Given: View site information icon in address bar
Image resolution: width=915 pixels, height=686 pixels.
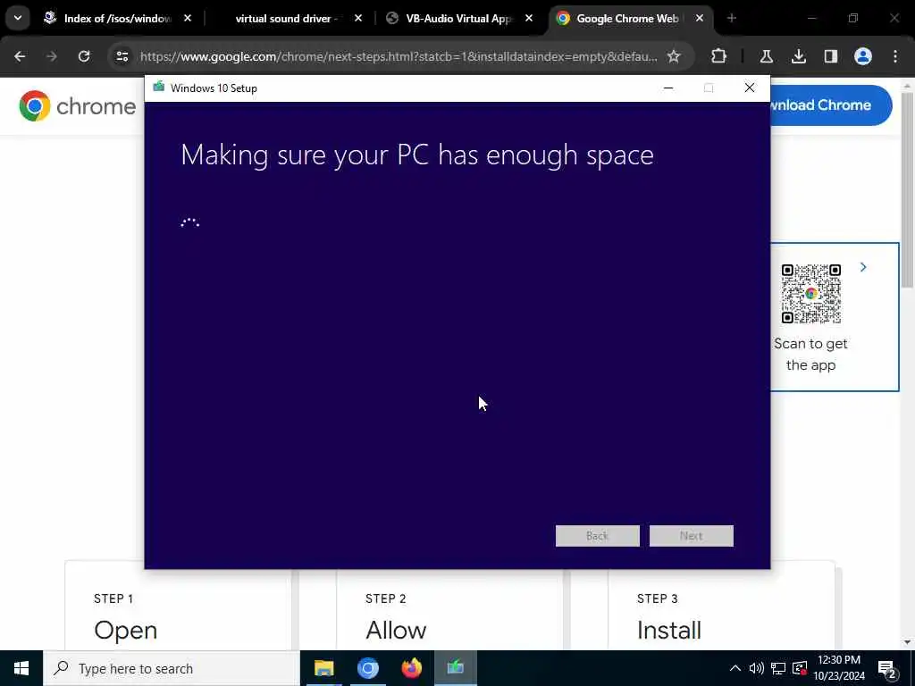Looking at the screenshot, I should [122, 56].
